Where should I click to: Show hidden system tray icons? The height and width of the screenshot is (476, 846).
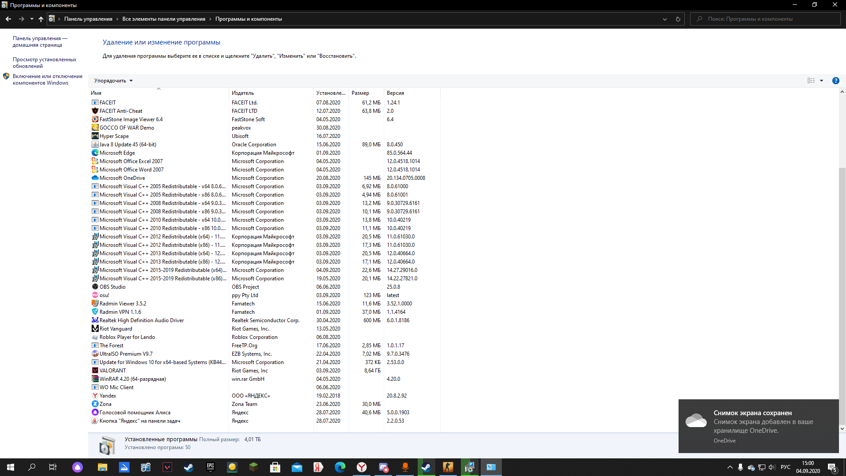(x=730, y=467)
